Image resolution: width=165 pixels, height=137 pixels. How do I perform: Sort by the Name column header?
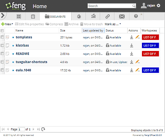pos(37,30)
